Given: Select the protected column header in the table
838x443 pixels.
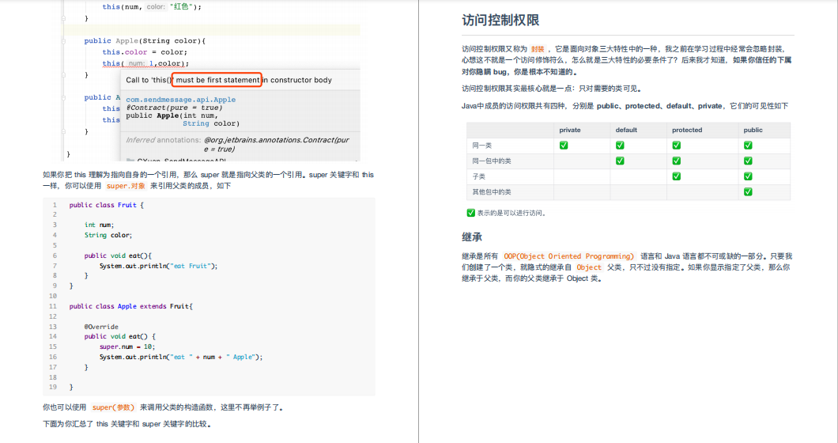Looking at the screenshot, I should click(x=687, y=130).
